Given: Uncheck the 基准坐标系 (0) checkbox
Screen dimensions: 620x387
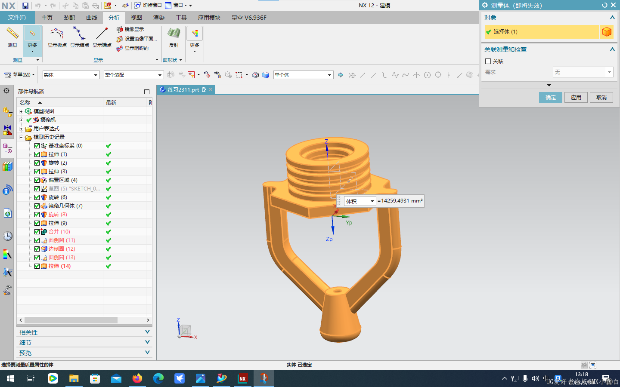Looking at the screenshot, I should (x=37, y=146).
